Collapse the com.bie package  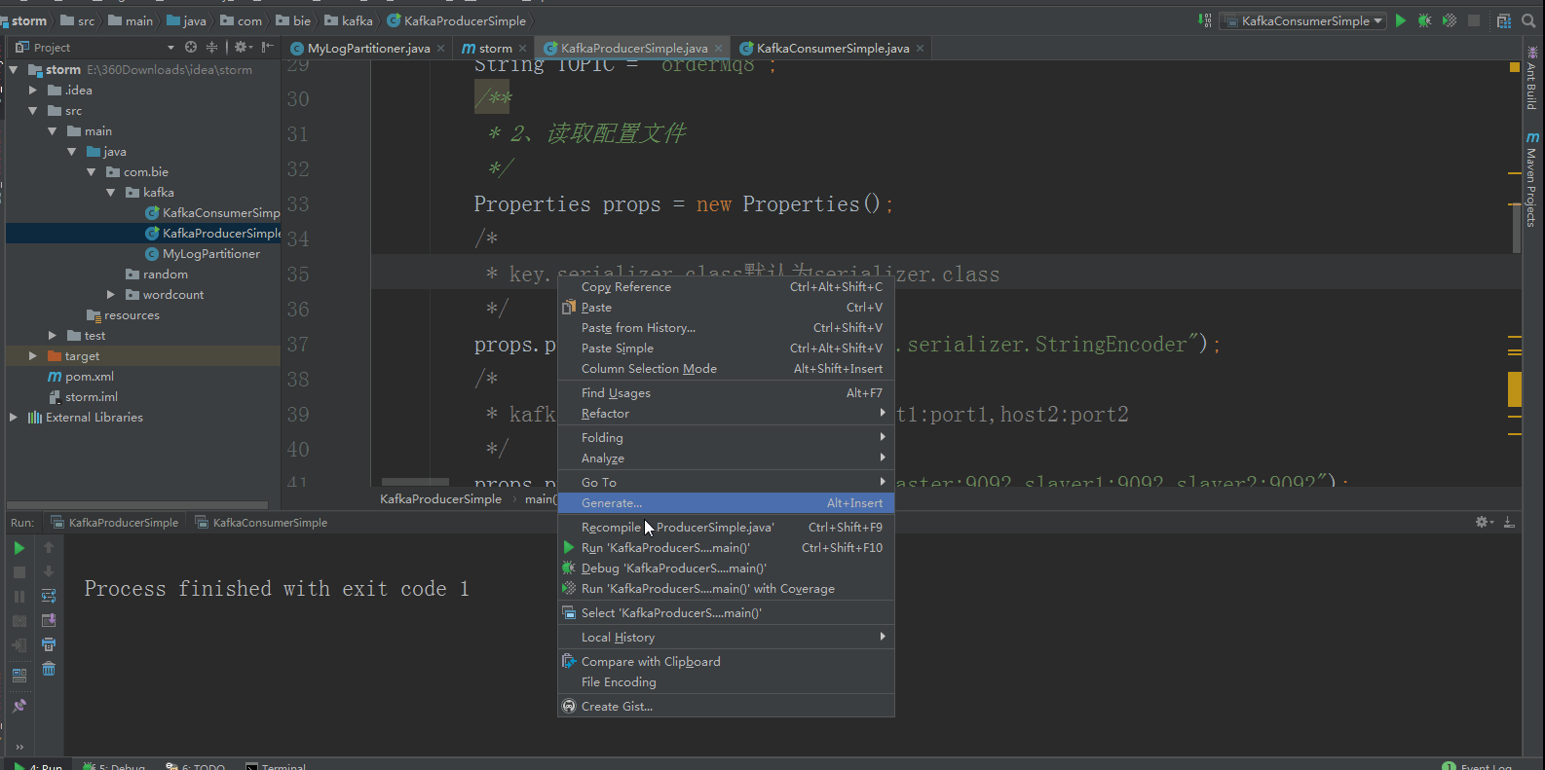tap(92, 172)
